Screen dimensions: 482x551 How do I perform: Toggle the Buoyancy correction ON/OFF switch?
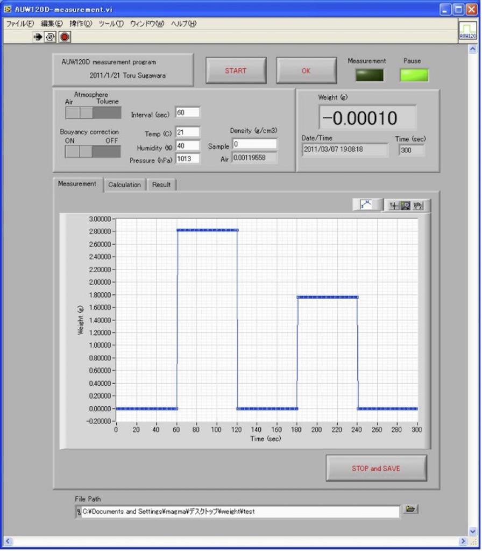pyautogui.click(x=93, y=152)
